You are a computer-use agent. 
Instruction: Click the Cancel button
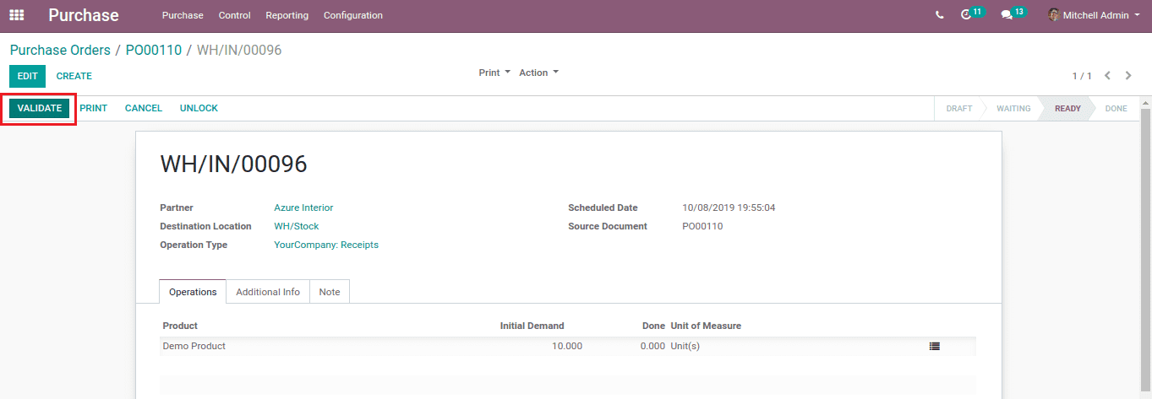144,108
